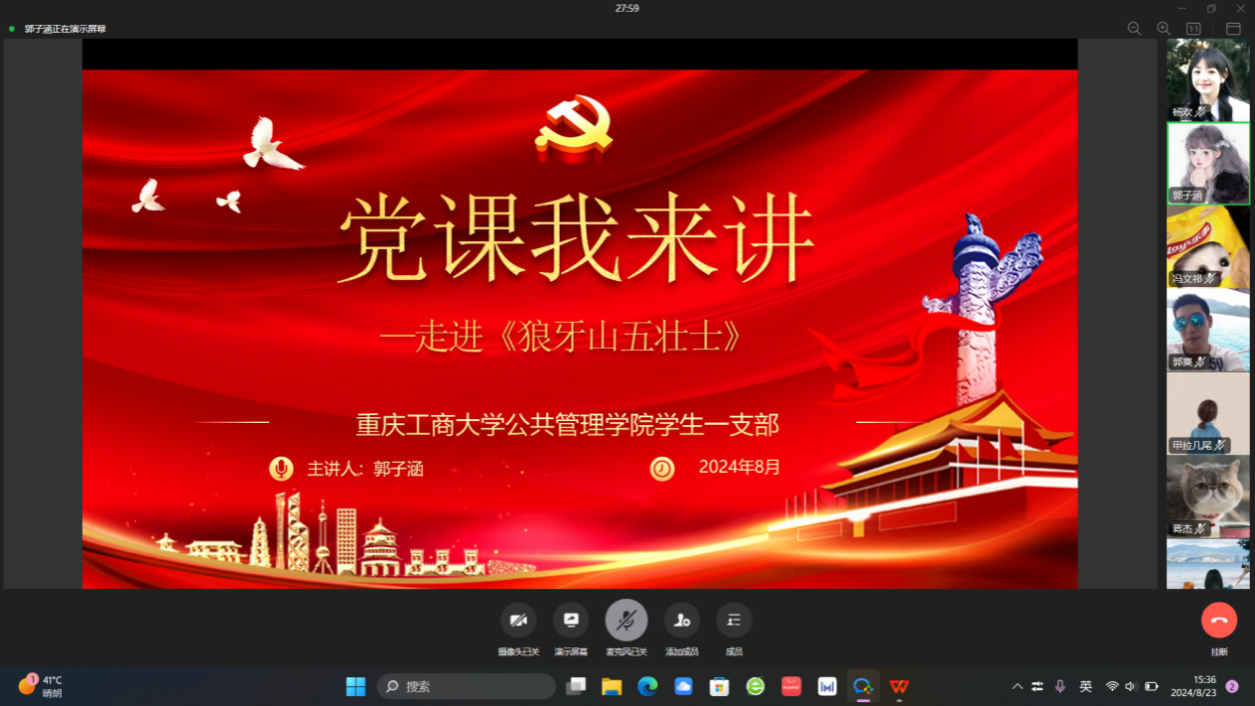The height and width of the screenshot is (706, 1255).
Task: Unmute the microphone (麦克风已关)
Action: point(626,621)
